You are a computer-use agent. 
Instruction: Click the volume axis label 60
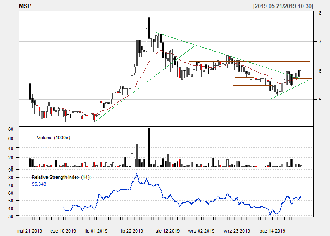(11, 138)
